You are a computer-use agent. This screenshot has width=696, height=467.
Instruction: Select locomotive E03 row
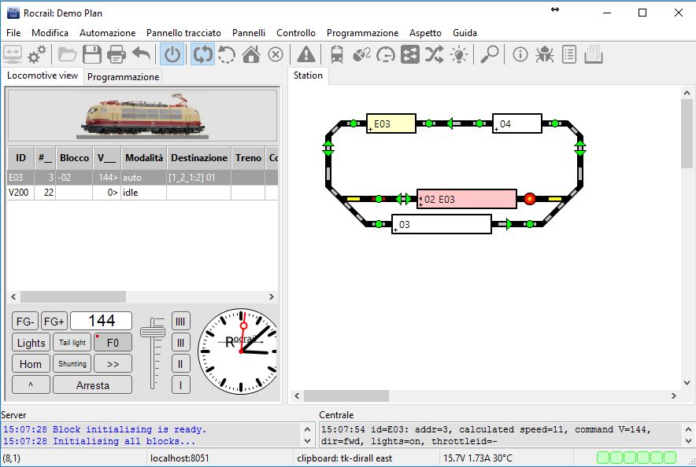[x=143, y=178]
